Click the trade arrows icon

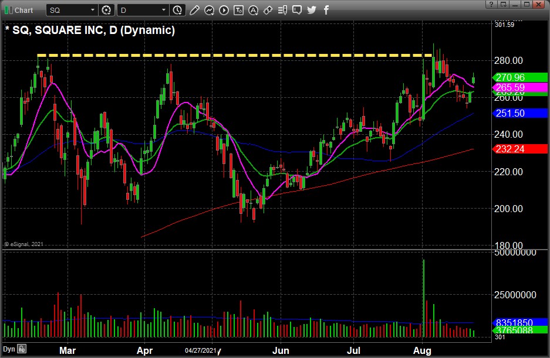coord(268,10)
